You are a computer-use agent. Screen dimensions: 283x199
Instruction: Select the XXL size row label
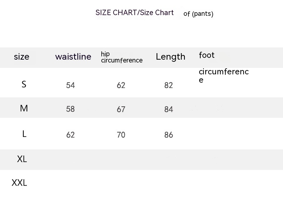pyautogui.click(x=19, y=183)
